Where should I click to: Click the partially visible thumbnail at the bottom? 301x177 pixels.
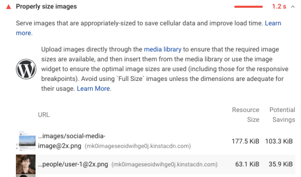point(26,176)
